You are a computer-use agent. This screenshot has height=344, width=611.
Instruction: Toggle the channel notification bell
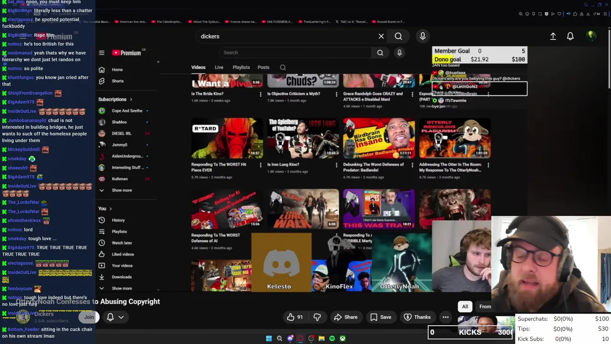point(110,317)
